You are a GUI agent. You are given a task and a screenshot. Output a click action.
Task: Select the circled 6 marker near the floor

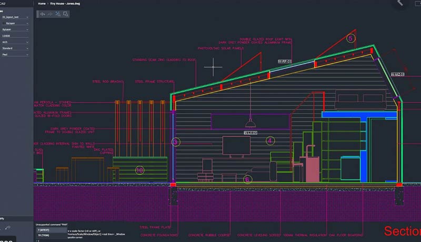coord(247,179)
